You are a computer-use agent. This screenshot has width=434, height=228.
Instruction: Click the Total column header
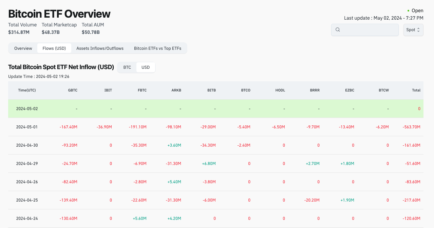[x=416, y=90]
